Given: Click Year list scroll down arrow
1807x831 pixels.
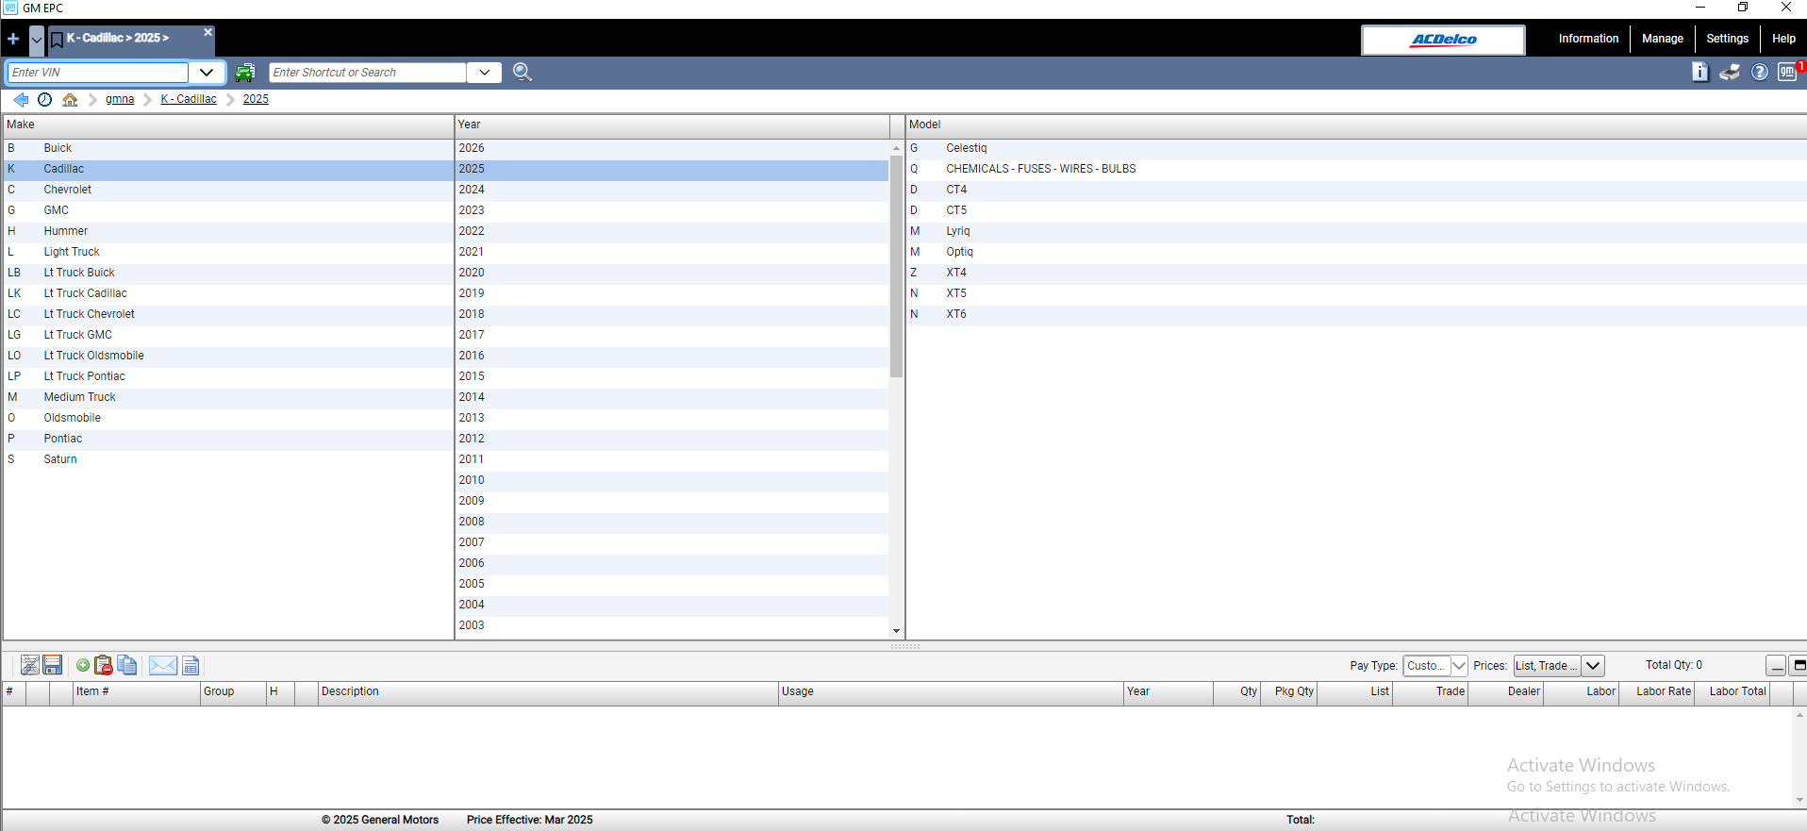Looking at the screenshot, I should click(x=896, y=631).
